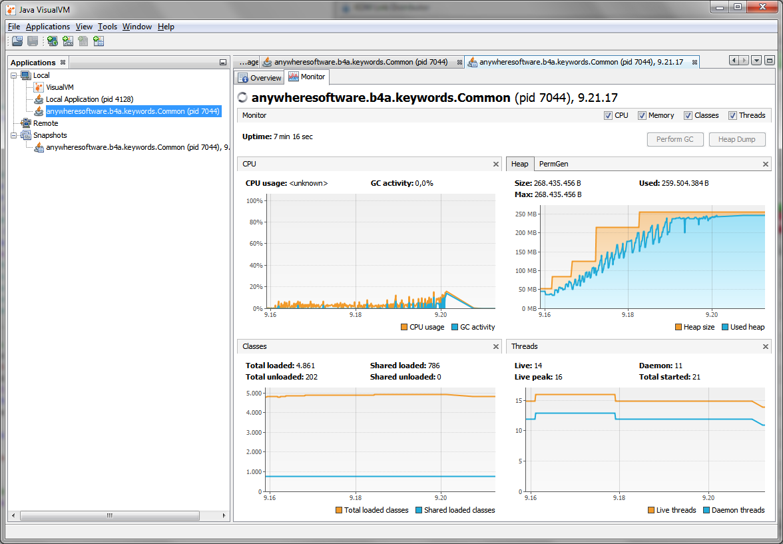Close the first pid 7044 document tab
Image resolution: width=783 pixels, height=544 pixels.
[459, 63]
